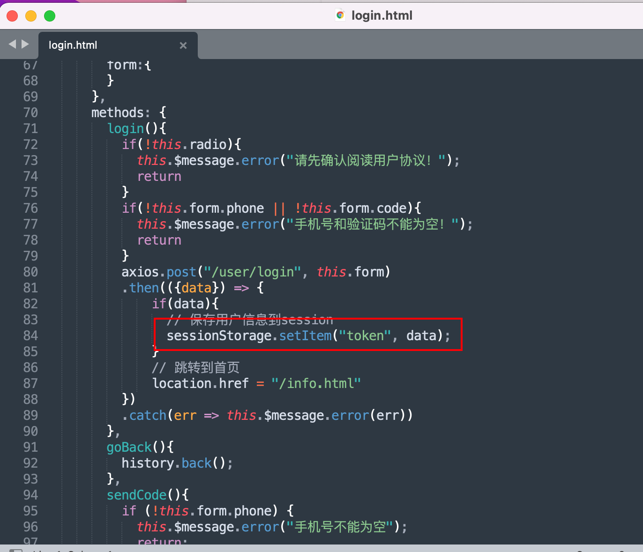Click the 'goBack(){' method definition
643x552 pixels.
(x=140, y=447)
